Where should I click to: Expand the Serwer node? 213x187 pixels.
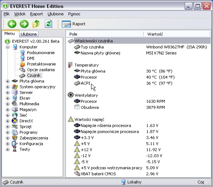pyautogui.click(x=8, y=93)
